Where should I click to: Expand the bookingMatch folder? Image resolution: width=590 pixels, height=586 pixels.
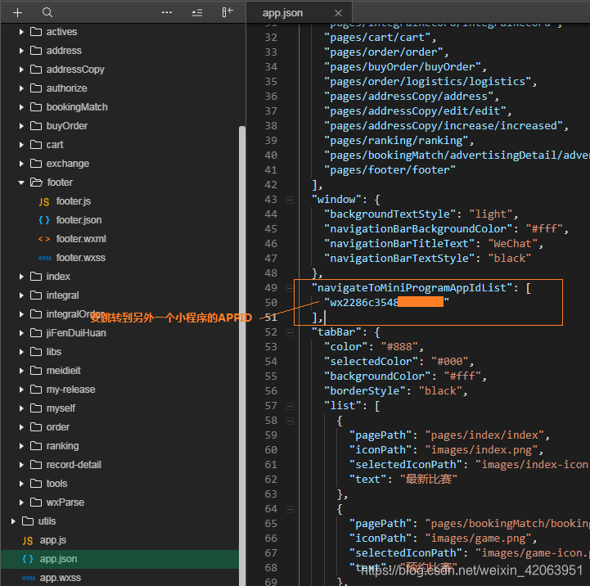[x=21, y=107]
